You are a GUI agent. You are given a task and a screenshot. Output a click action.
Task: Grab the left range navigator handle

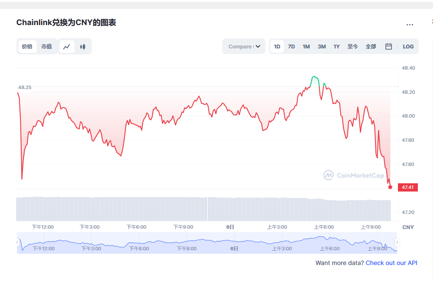click(x=17, y=243)
